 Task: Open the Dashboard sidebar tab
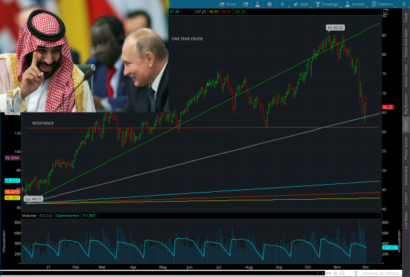click(406, 175)
